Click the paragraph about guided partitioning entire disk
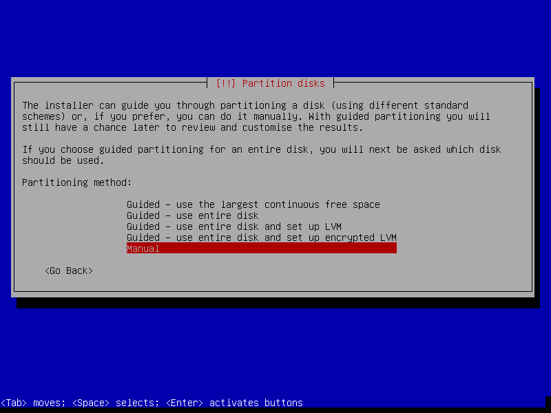 pos(262,155)
